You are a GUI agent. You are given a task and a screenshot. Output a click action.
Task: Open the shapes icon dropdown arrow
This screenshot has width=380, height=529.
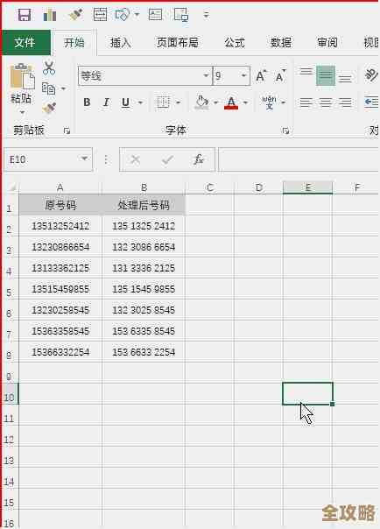[x=137, y=15]
